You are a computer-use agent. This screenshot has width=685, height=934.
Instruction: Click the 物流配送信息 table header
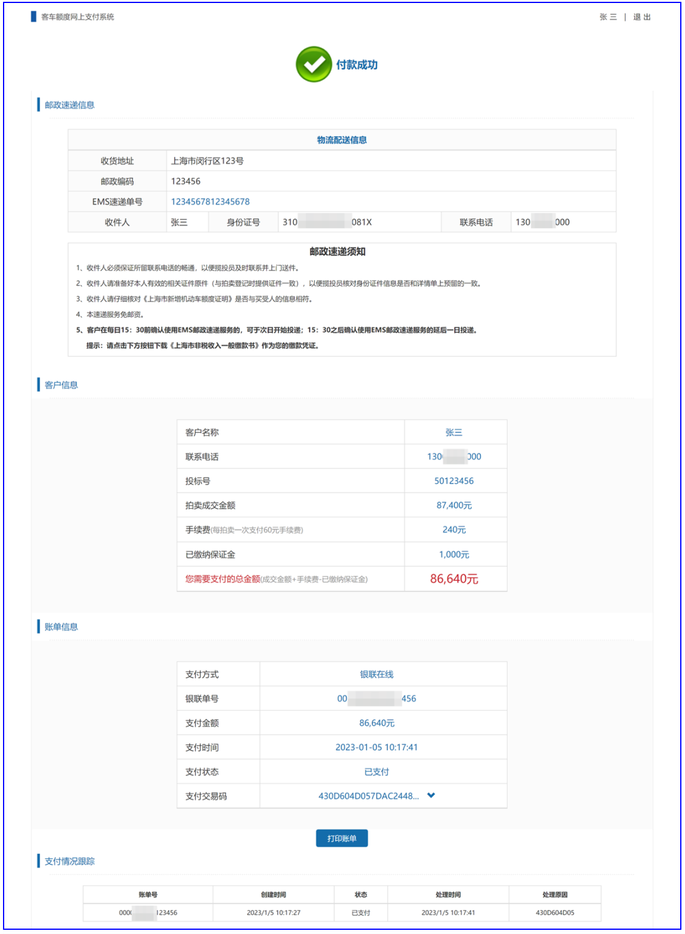point(342,140)
